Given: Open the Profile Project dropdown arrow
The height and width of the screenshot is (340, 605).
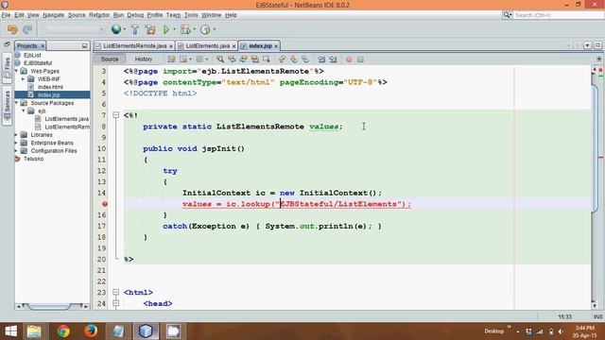Looking at the screenshot, I should point(215,29).
